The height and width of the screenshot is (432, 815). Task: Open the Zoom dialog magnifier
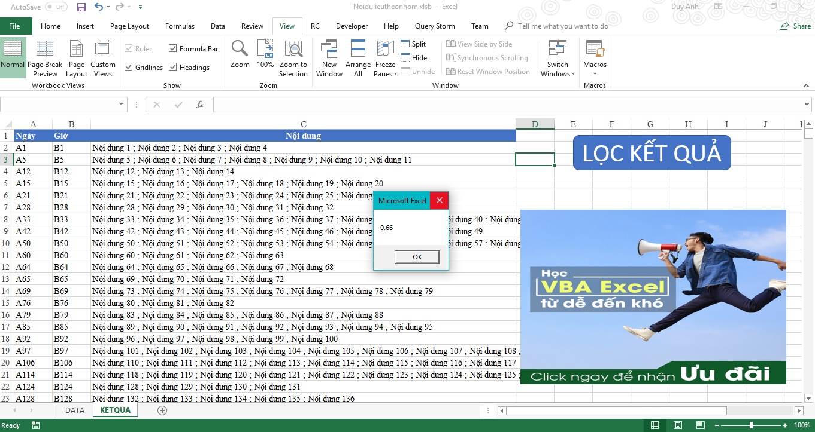coord(240,54)
